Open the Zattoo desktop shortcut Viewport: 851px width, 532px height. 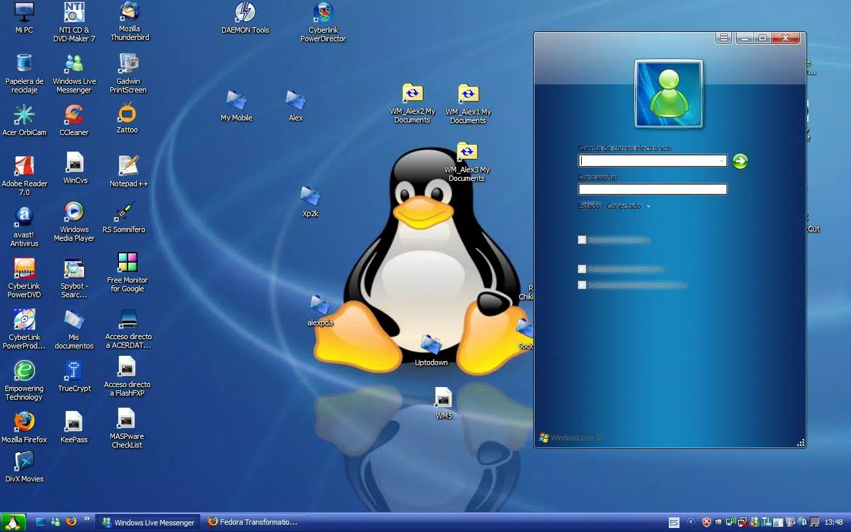127,119
